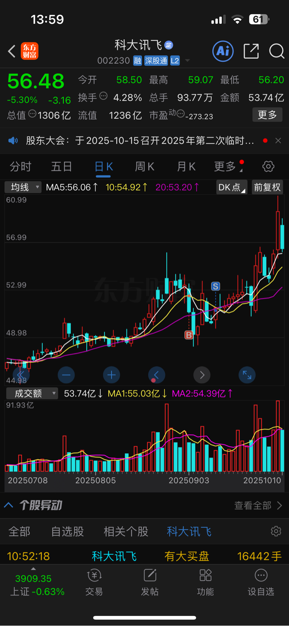
Task: Go back with the left arrow
Action: [12, 51]
